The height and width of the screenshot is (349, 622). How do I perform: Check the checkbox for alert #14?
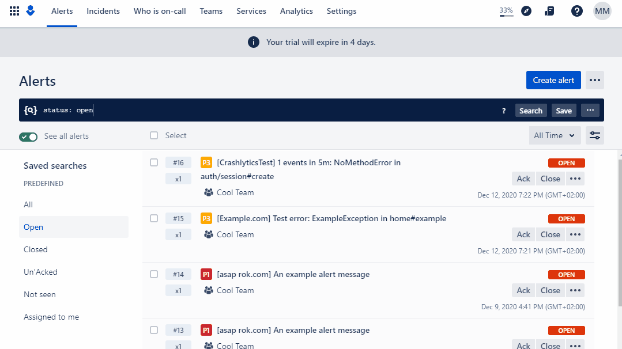pos(154,274)
